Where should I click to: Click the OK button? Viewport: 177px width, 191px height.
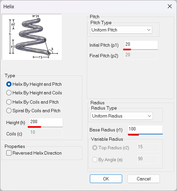coord(106,179)
